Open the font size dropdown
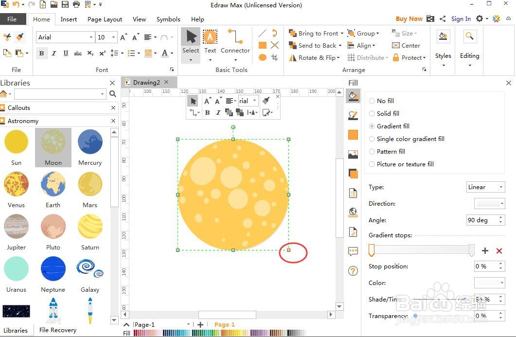This screenshot has width=516, height=337. [113, 37]
